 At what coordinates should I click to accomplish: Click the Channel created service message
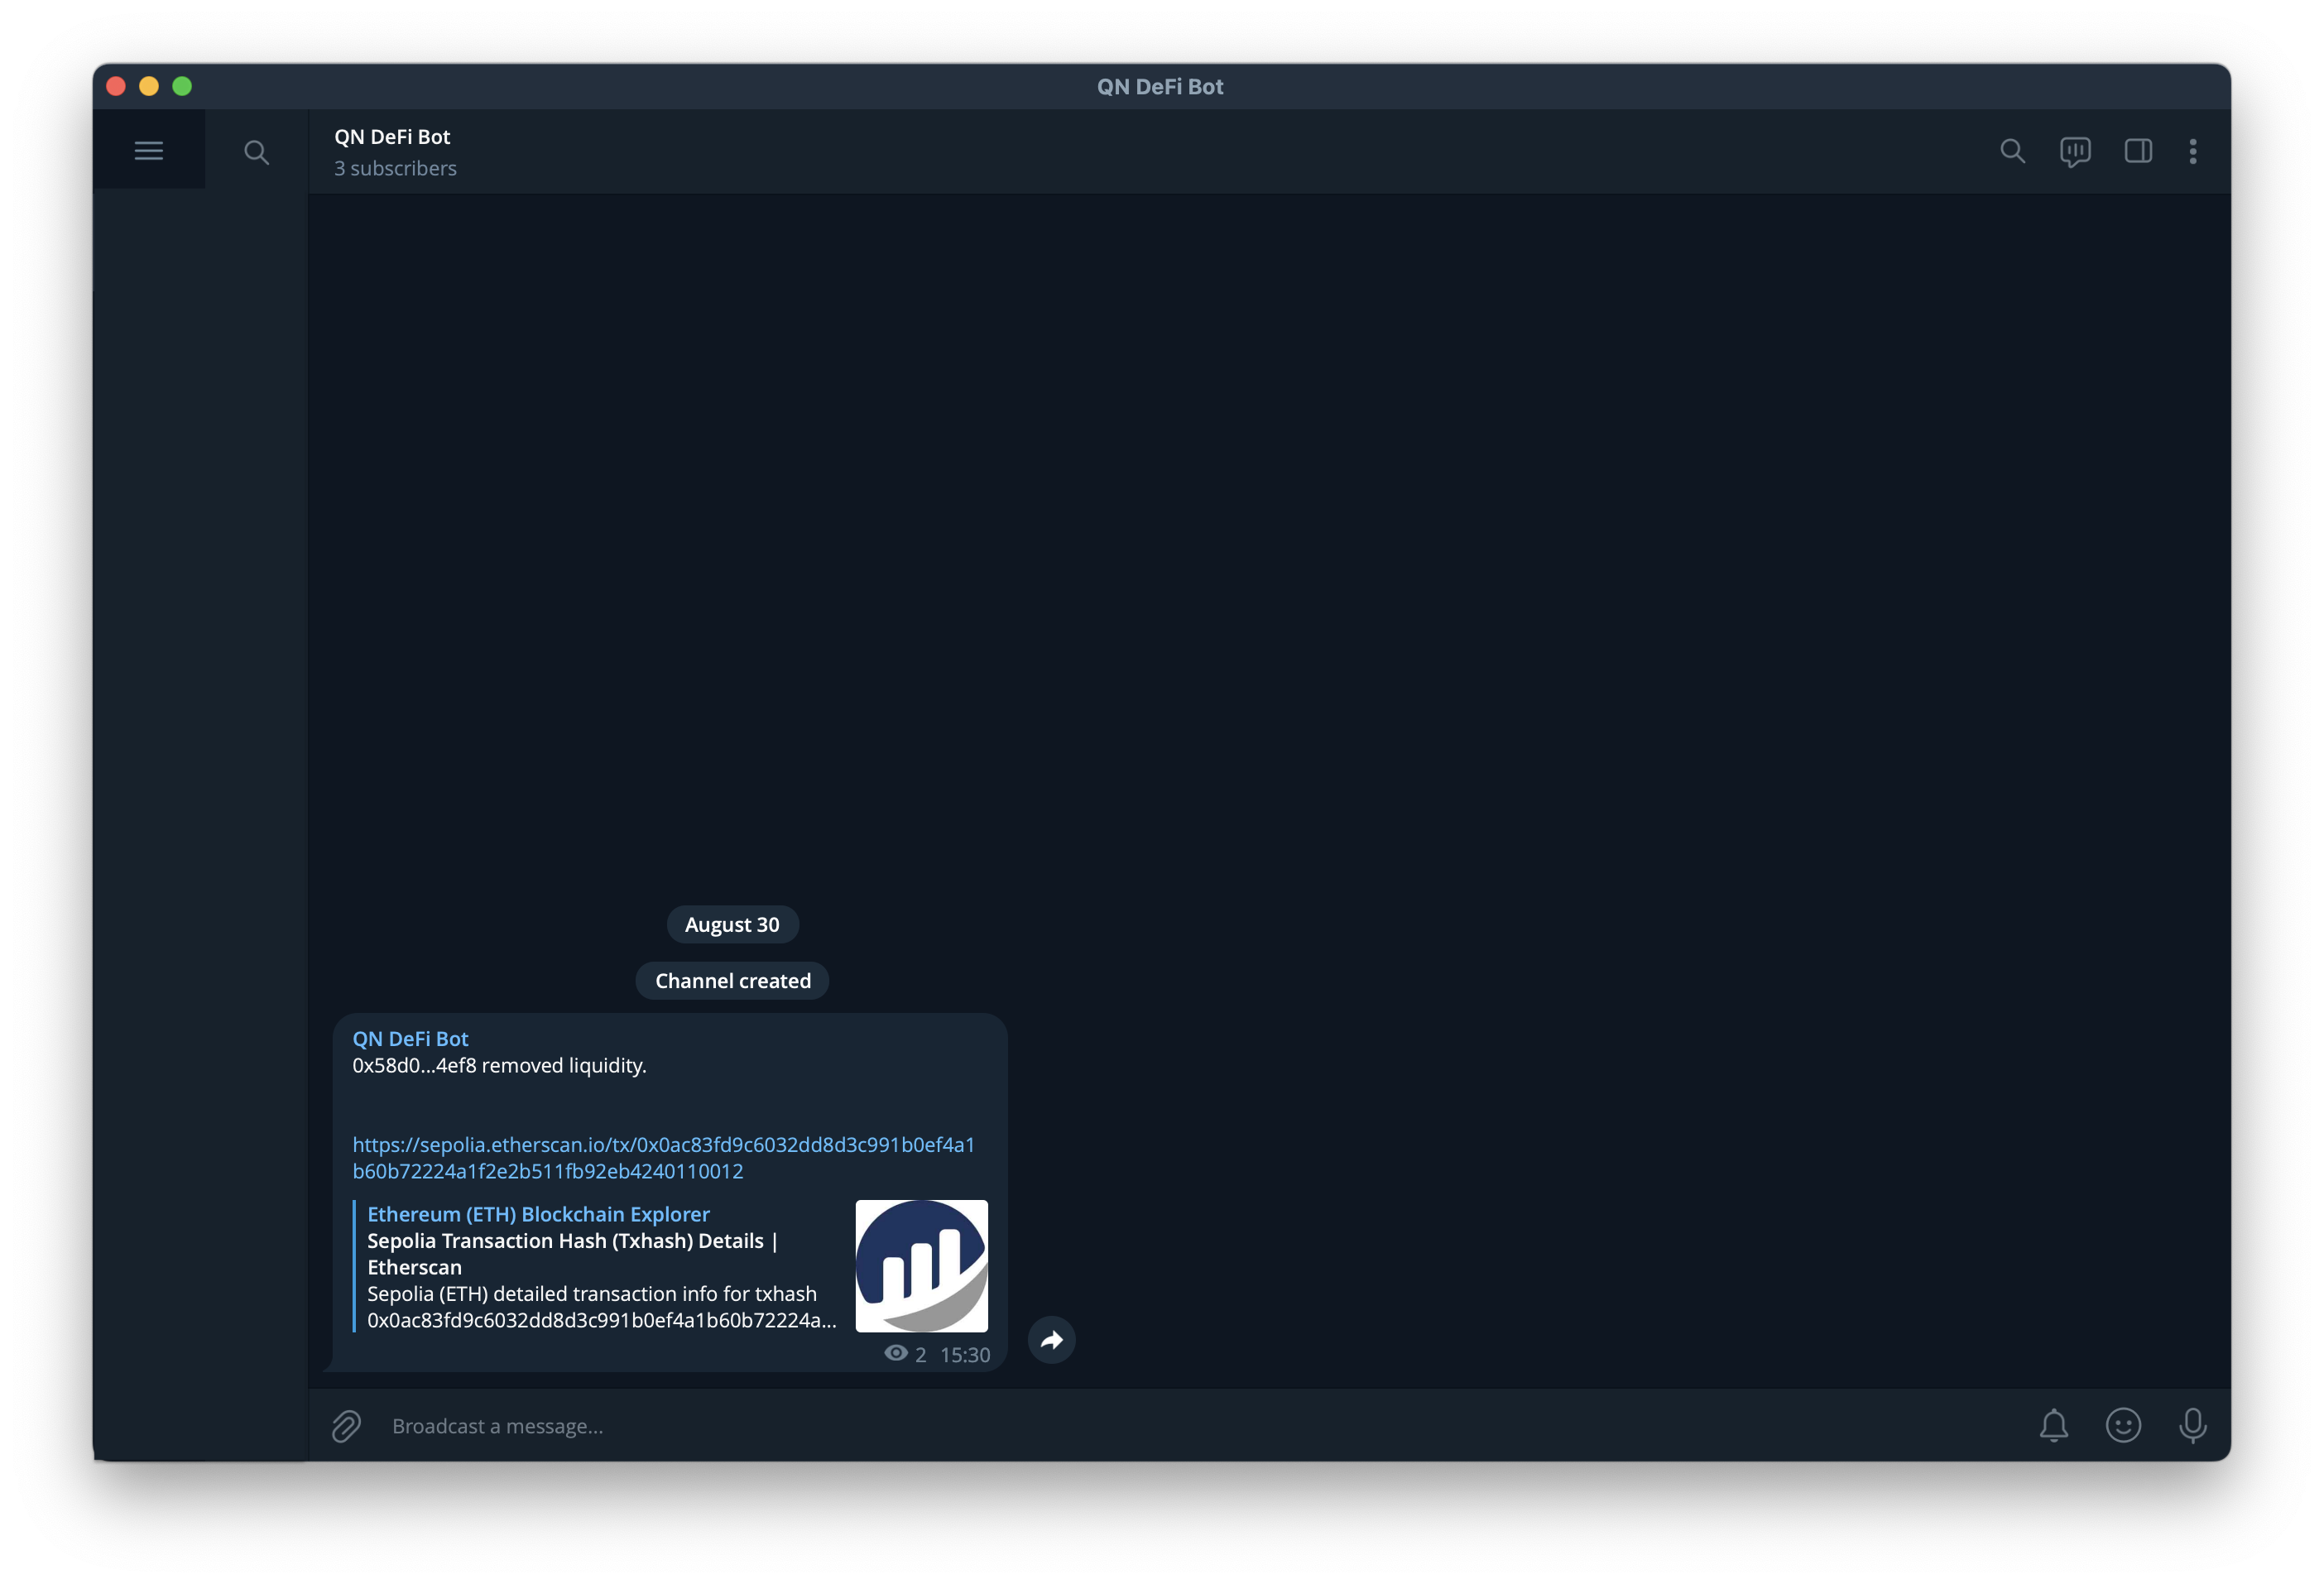tap(732, 981)
